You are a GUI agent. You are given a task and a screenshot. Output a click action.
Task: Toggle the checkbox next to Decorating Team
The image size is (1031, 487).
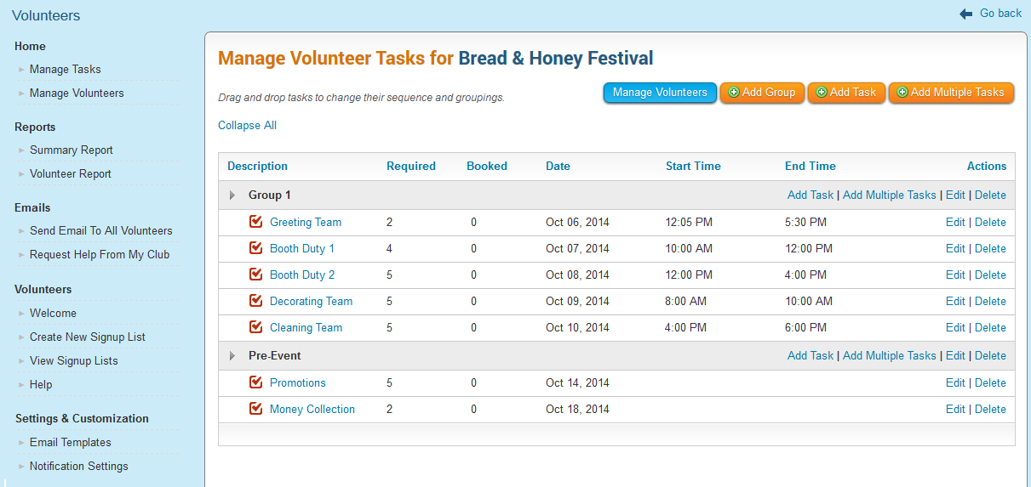coord(255,301)
